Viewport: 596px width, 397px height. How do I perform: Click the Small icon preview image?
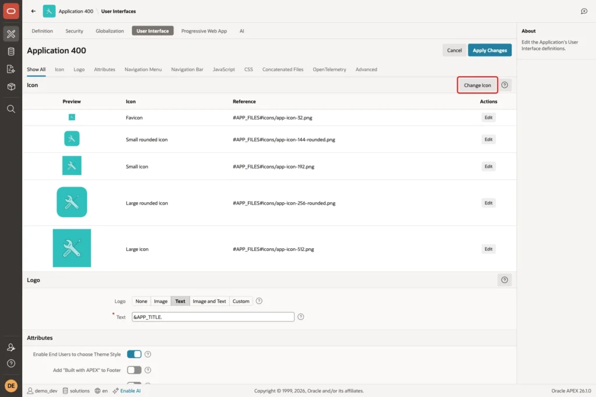pyautogui.click(x=72, y=166)
